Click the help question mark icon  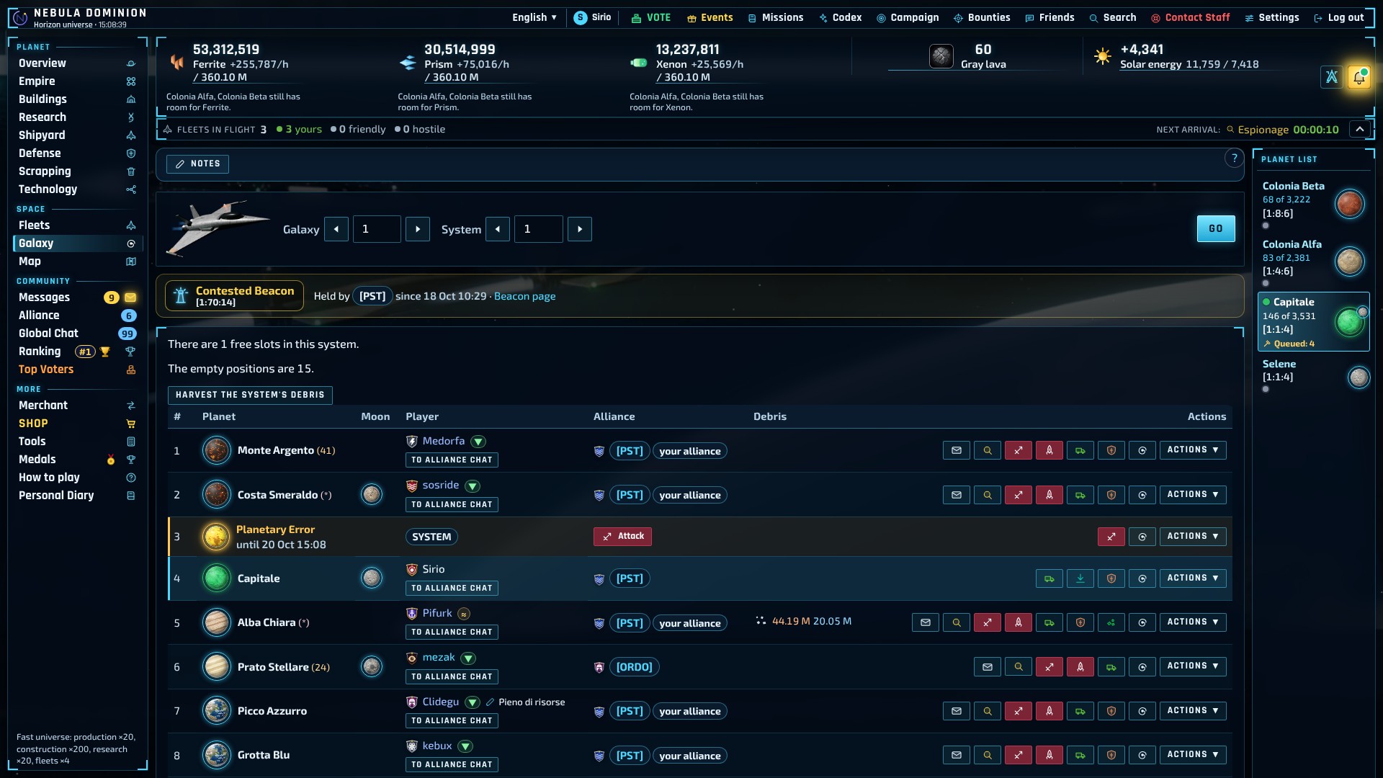(1234, 158)
